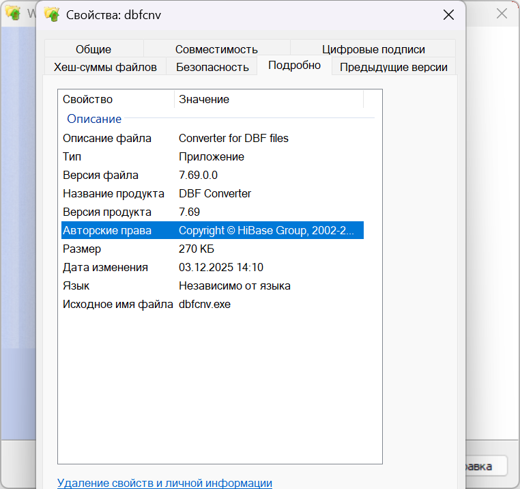Screen dimensions: 520x489
Task: Open the Совместимость tab
Action: 216,48
